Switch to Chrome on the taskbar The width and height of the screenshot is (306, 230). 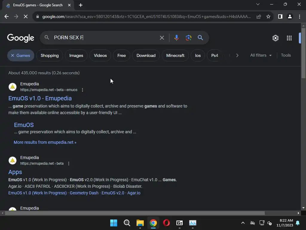(153, 223)
